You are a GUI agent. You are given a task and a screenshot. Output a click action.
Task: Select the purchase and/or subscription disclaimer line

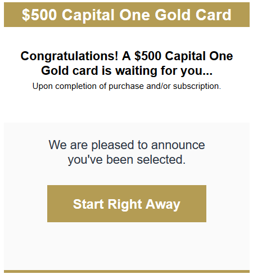(x=126, y=86)
